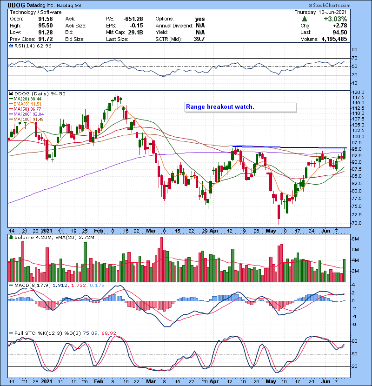
Task: Click the stochastic %D value 68.92
Action: [x=108, y=333]
